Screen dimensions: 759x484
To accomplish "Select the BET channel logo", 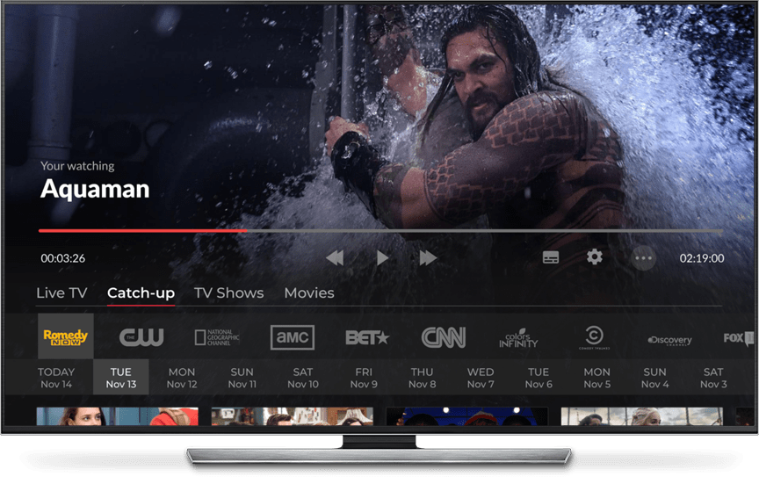I will (367, 337).
